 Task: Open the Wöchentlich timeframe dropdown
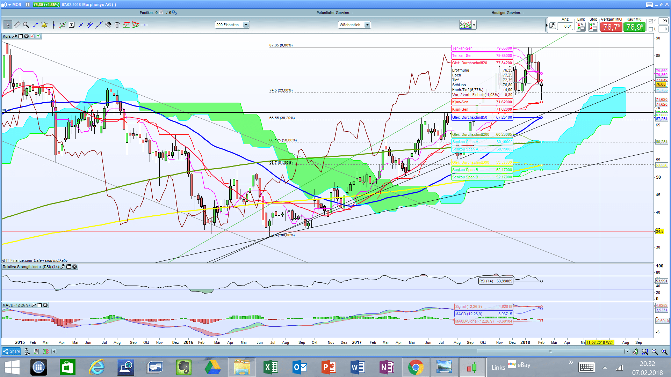pos(367,25)
